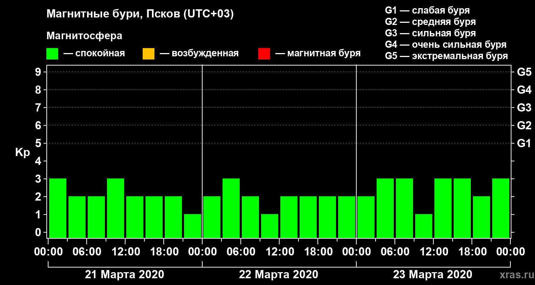Click the Kp 3 bar on 22 March

[231, 208]
